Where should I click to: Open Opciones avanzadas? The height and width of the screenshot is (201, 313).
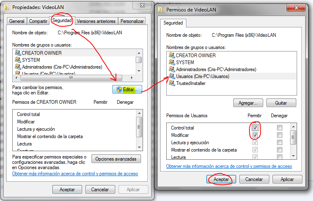point(116,159)
